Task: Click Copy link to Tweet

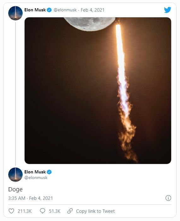Action: pos(95,211)
